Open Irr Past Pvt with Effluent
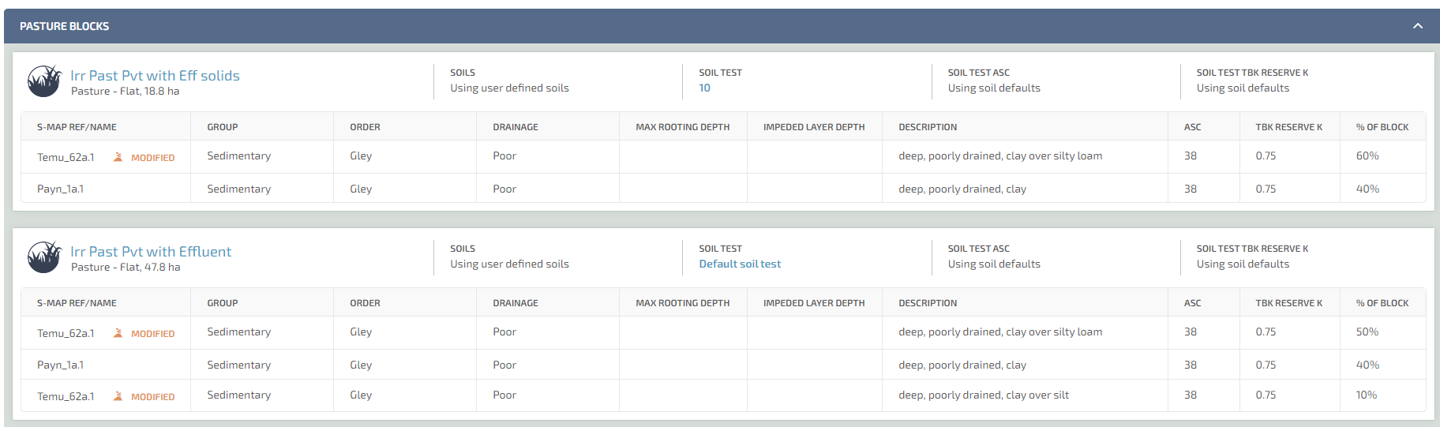 151,251
